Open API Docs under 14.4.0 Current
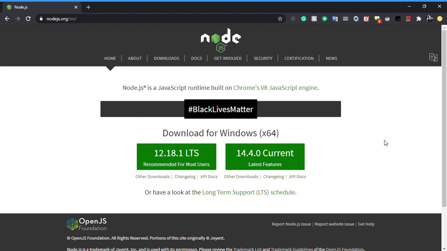 click(x=298, y=177)
